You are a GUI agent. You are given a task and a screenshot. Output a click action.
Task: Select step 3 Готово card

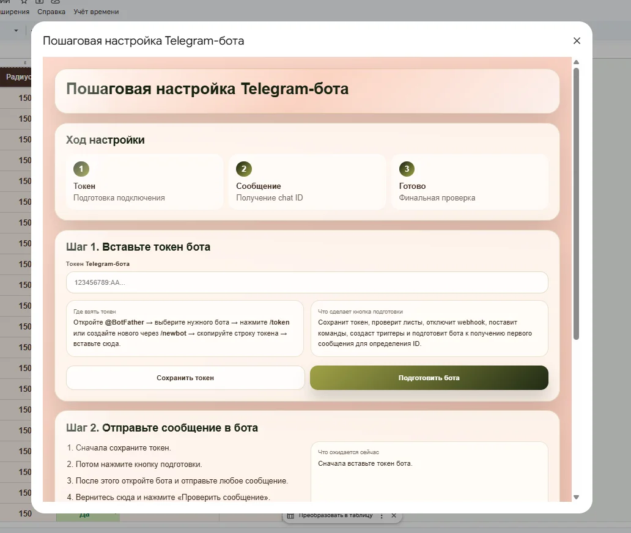click(x=470, y=182)
